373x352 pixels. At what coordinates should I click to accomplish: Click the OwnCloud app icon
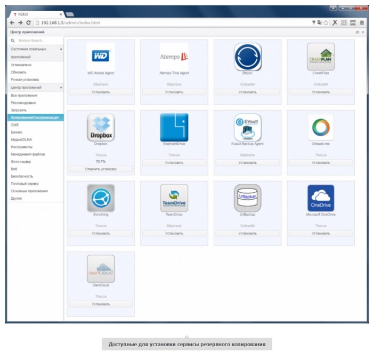101,269
